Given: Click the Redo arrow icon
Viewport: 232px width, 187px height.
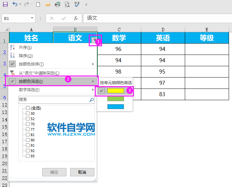Looking at the screenshot, I should click(x=26, y=4).
